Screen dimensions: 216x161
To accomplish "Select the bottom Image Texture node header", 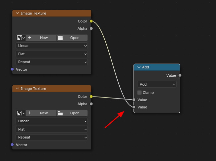I will click(x=52, y=89).
